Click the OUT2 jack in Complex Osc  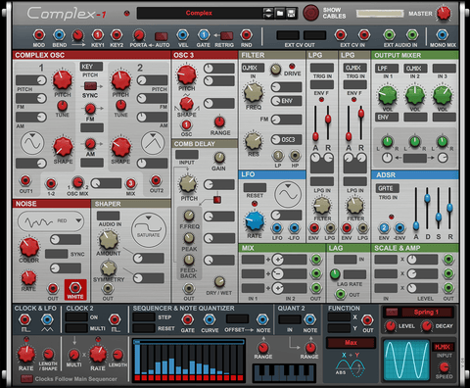(156, 180)
